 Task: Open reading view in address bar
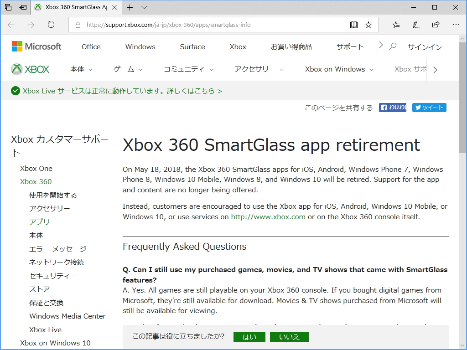354,25
